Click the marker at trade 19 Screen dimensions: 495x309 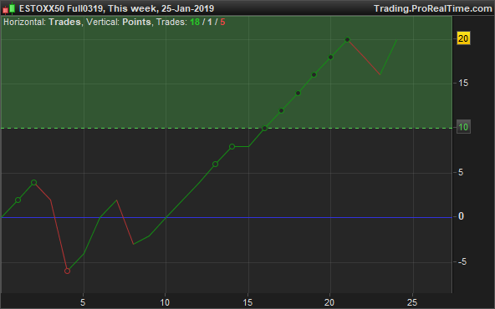314,74
